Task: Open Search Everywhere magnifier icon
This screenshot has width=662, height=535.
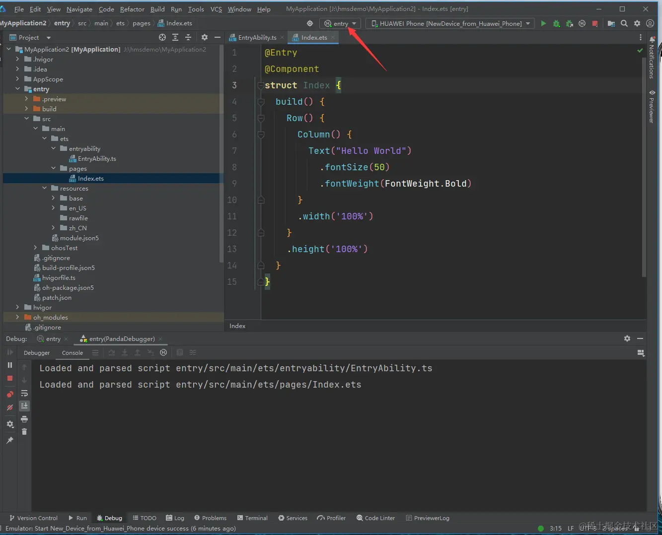Action: (x=624, y=23)
